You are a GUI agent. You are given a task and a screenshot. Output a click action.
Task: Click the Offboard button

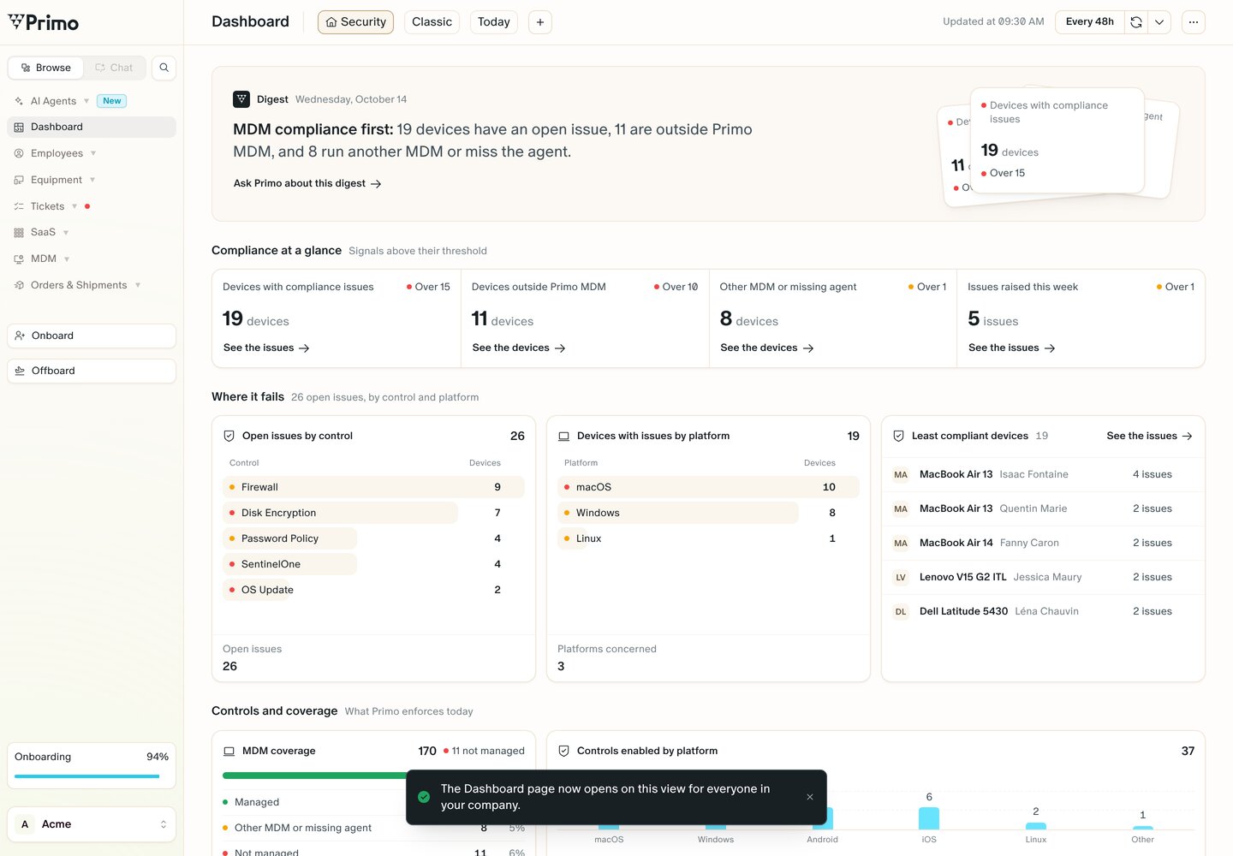pyautogui.click(x=92, y=371)
